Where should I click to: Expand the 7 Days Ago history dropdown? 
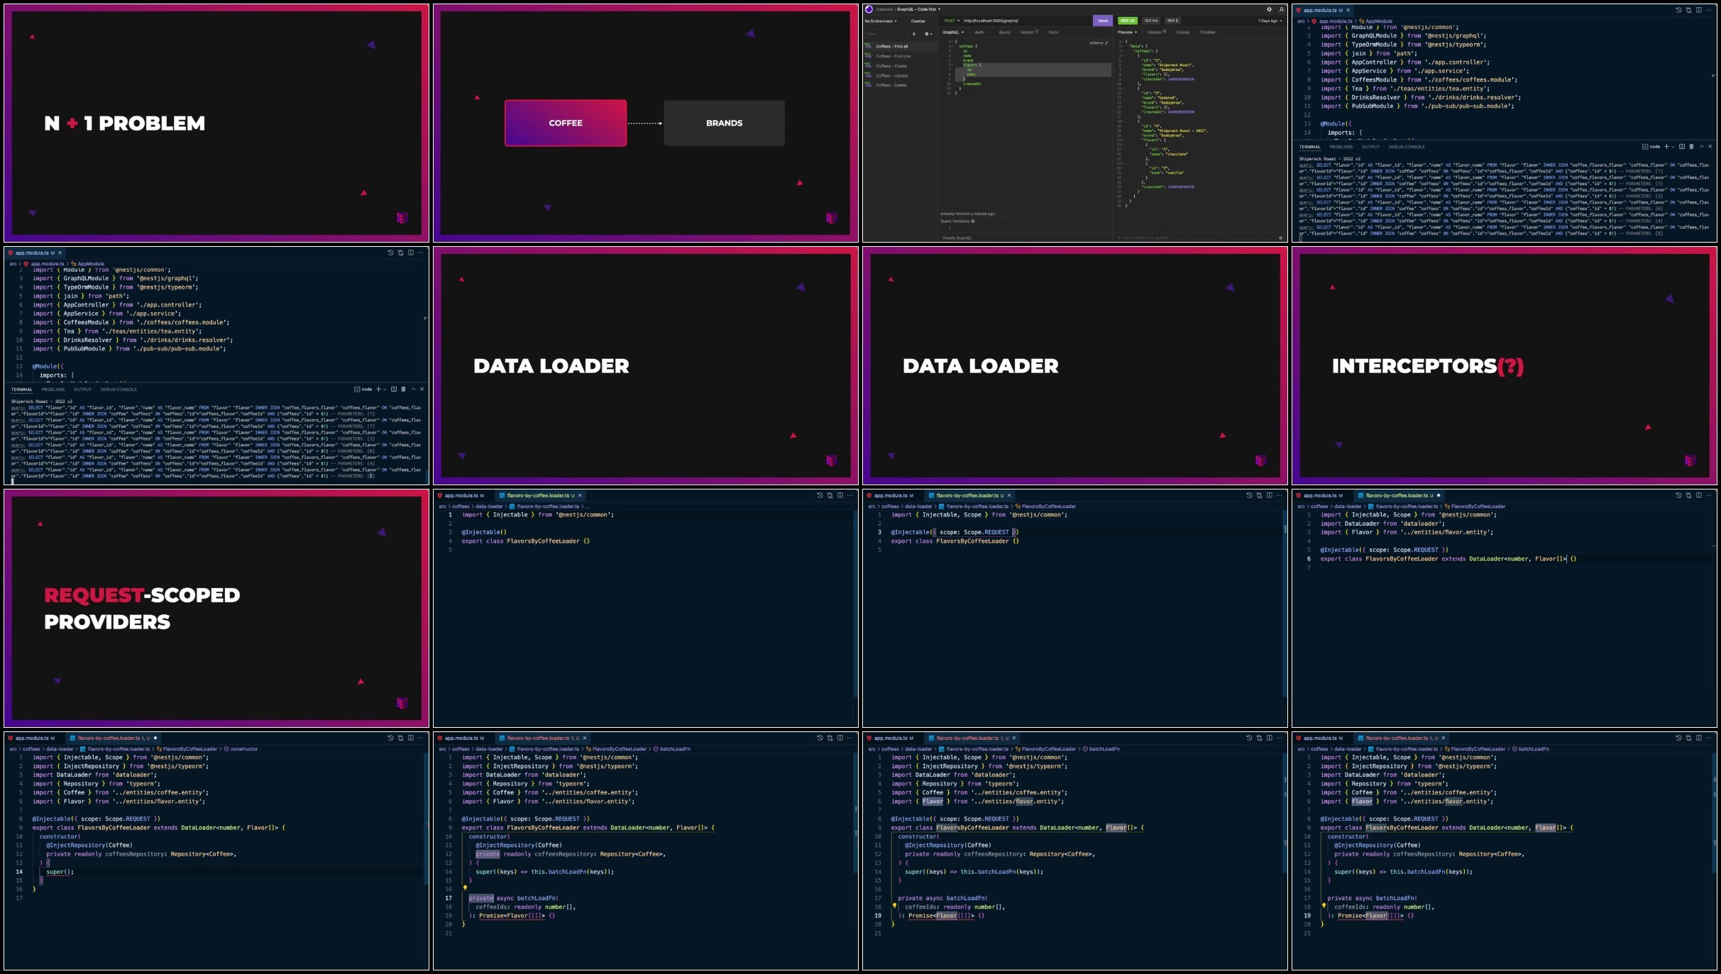pyautogui.click(x=1270, y=21)
